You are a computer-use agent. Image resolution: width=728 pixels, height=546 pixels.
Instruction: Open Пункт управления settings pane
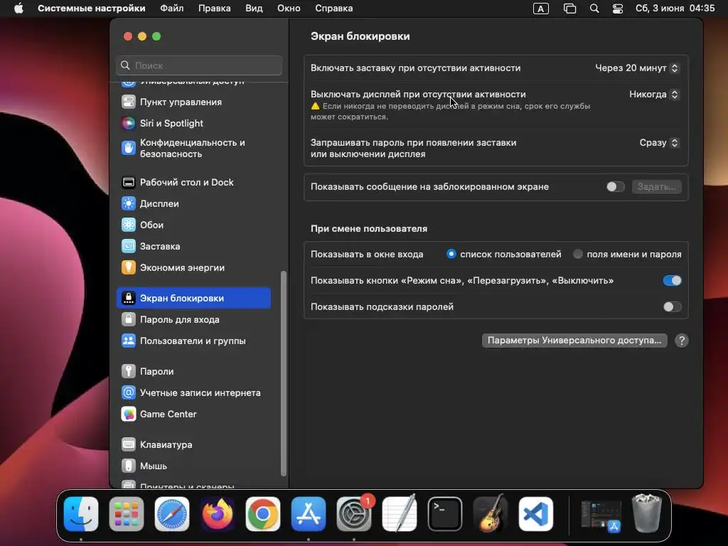pos(193,102)
